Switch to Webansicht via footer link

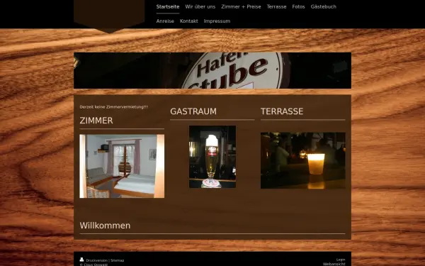334,264
